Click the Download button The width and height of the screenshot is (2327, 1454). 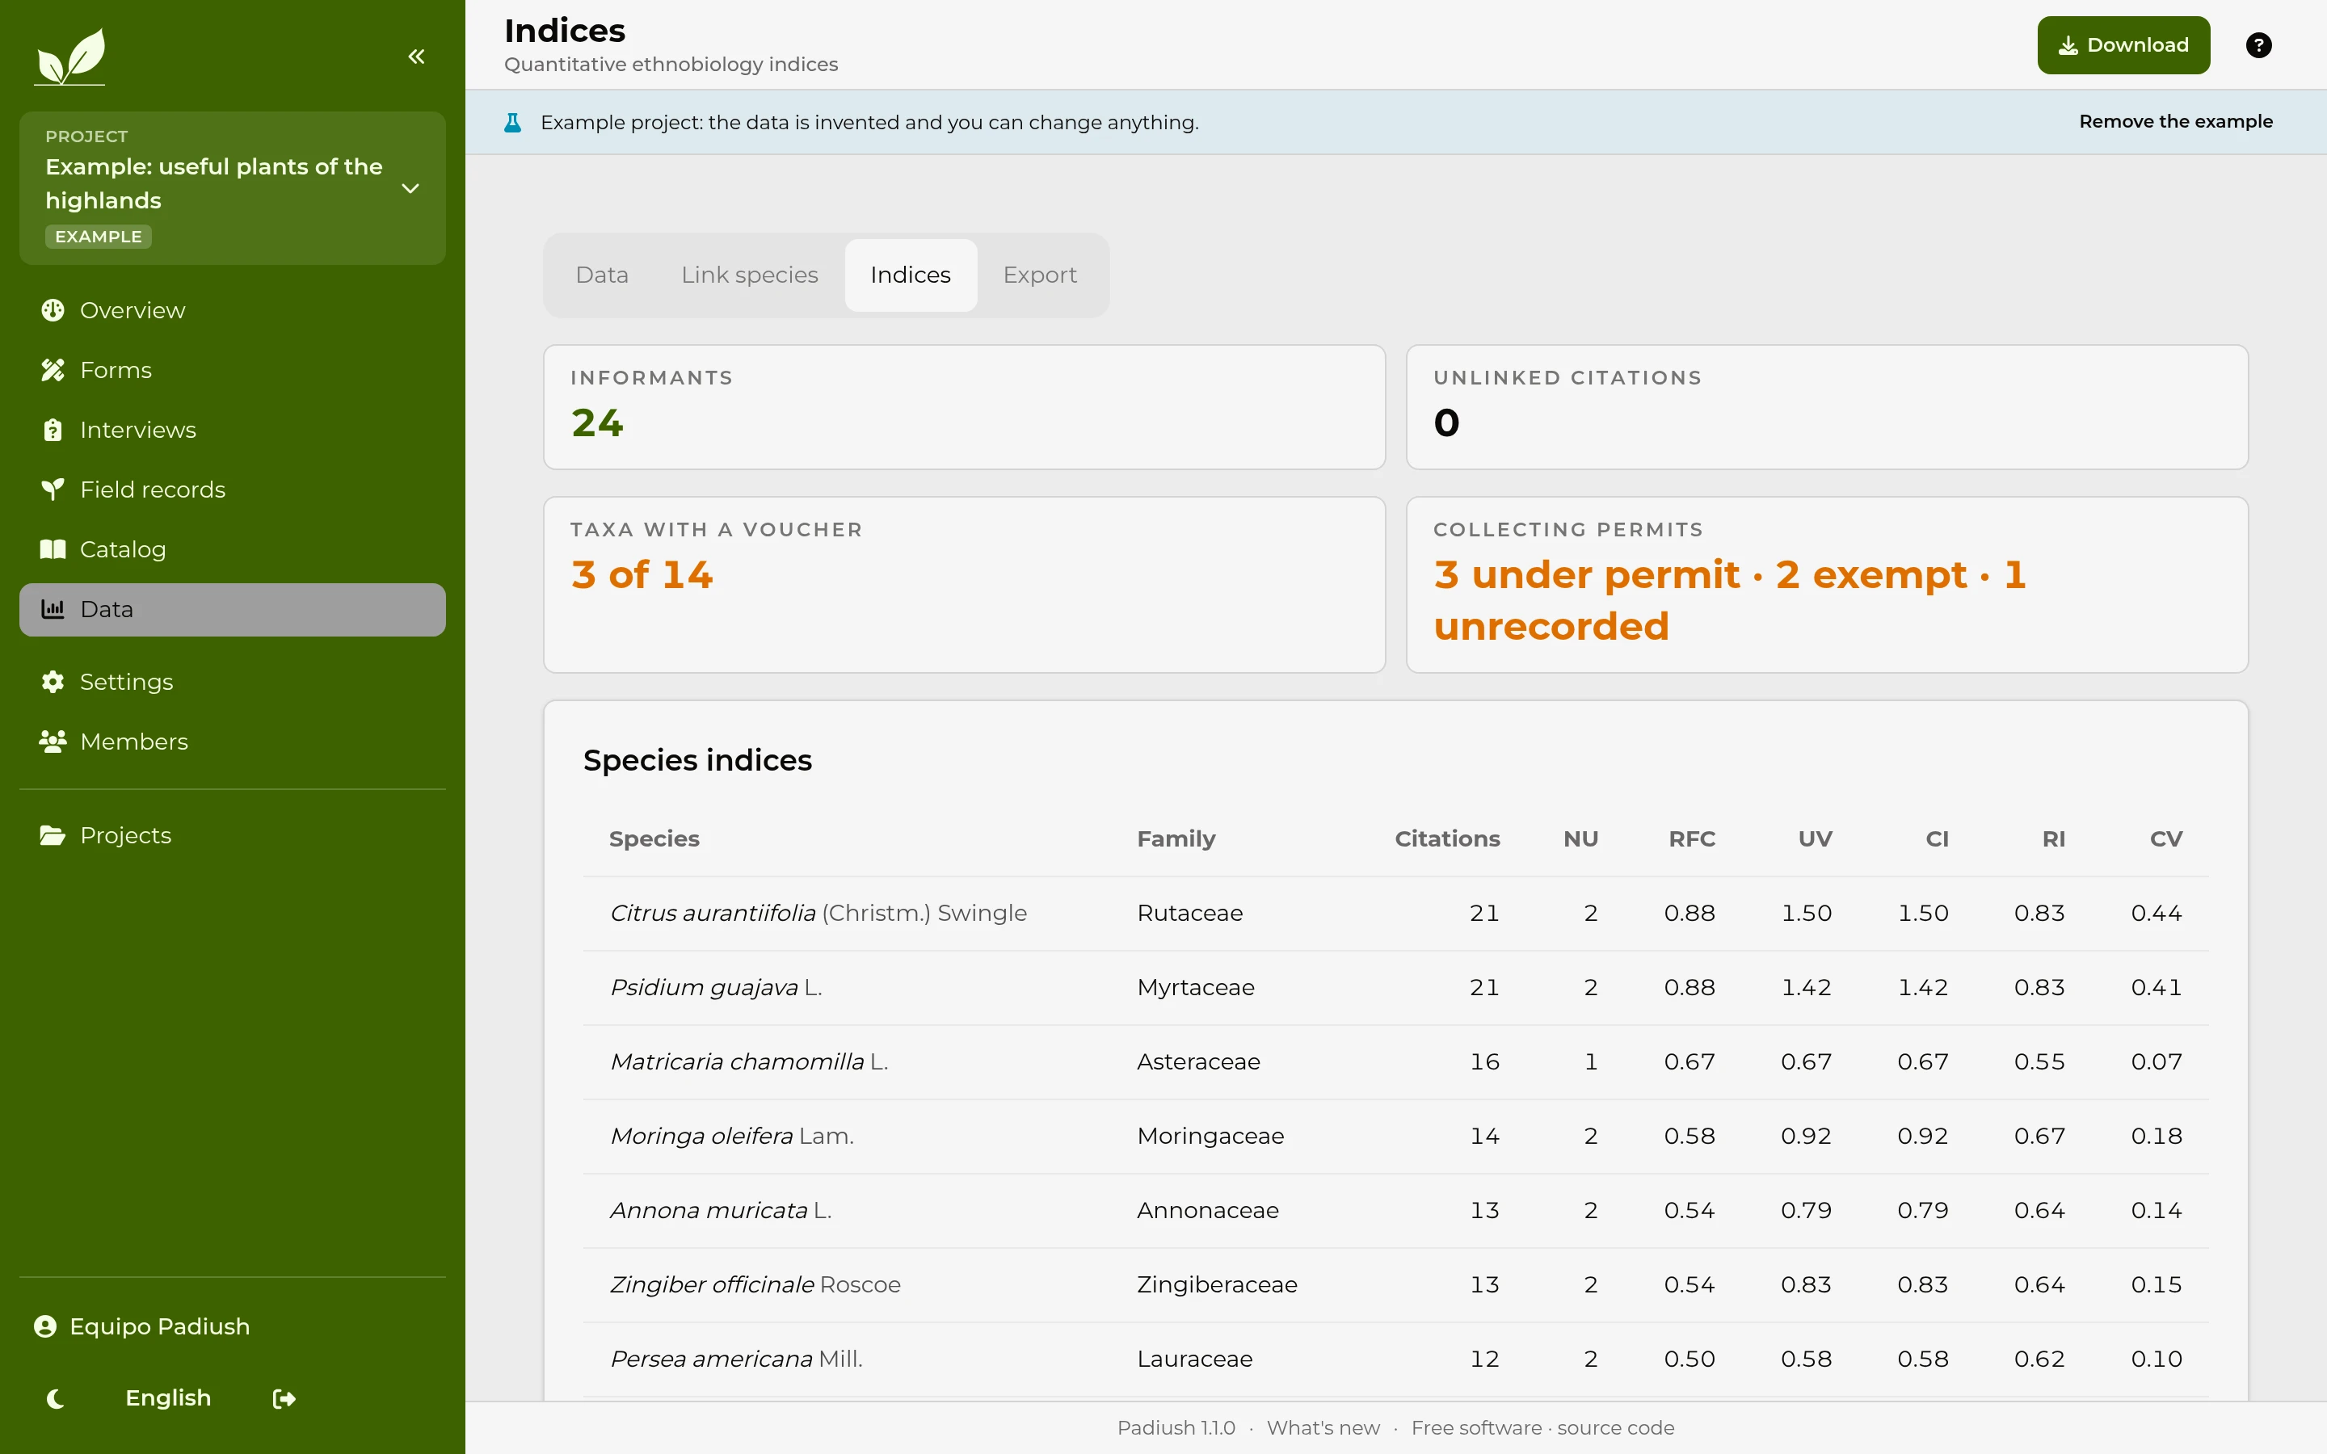click(2123, 45)
